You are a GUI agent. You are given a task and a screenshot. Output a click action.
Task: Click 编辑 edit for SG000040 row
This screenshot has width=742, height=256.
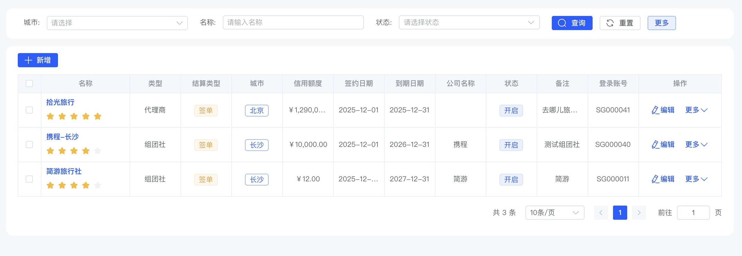[x=663, y=145]
